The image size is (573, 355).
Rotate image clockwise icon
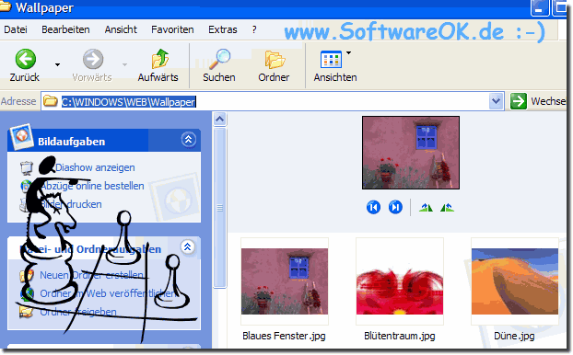[x=426, y=208]
